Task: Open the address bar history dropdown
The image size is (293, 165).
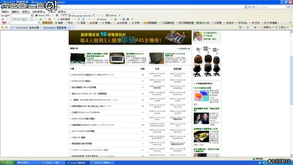Action: click(x=245, y=7)
